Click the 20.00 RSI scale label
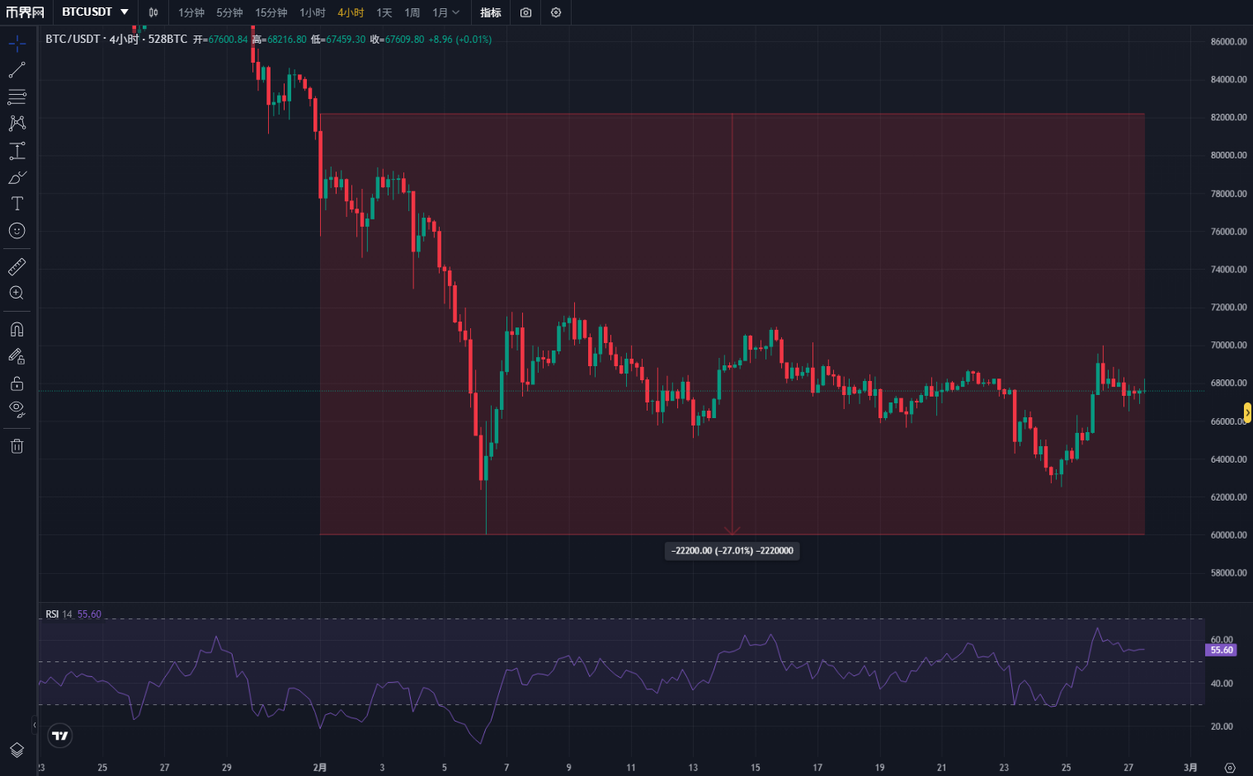The image size is (1253, 776). [1222, 727]
